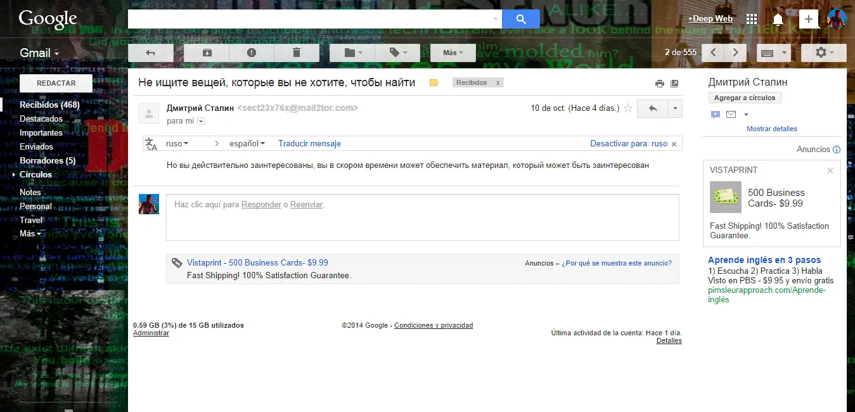This screenshot has height=412, width=855.
Task: Click the blue search magnifier button
Action: tap(521, 19)
